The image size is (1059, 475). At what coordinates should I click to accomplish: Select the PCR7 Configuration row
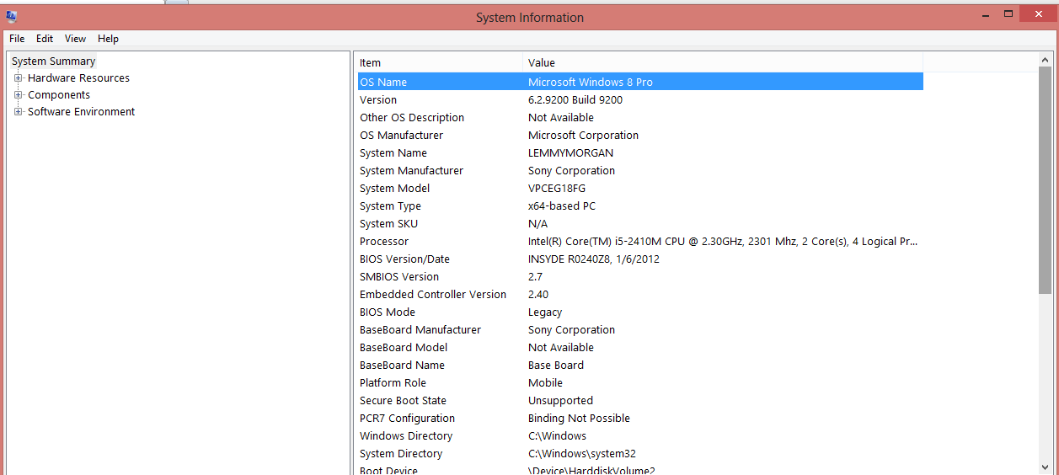coord(639,418)
